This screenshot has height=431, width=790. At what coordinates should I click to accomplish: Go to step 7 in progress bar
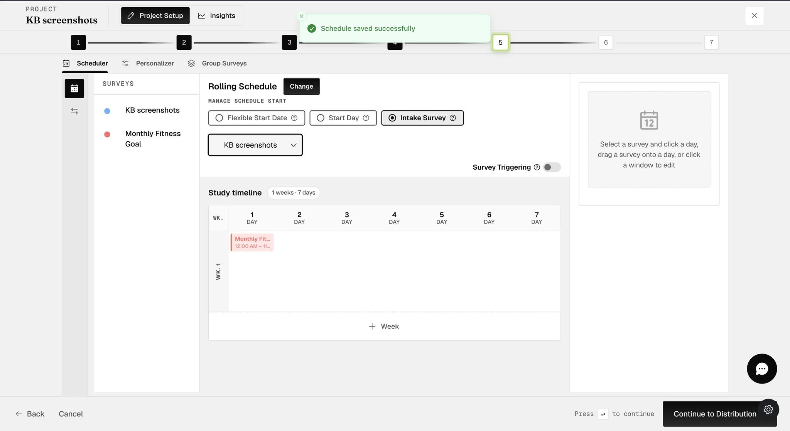coord(711,42)
